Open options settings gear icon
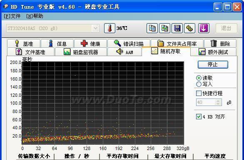This screenshot has width=244, height=160. 189,28
